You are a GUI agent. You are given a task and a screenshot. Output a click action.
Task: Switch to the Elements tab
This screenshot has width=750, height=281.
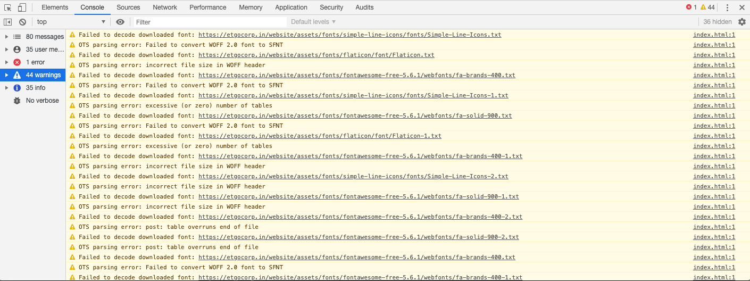(55, 7)
